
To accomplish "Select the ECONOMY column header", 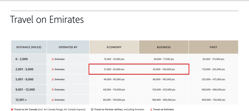I will point(114,47).
